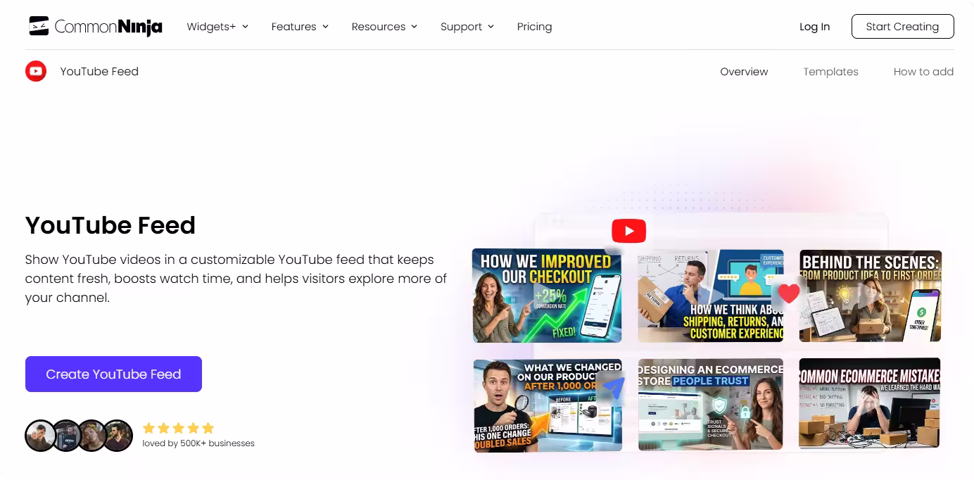
Task: Open the Pricing page
Action: point(534,26)
